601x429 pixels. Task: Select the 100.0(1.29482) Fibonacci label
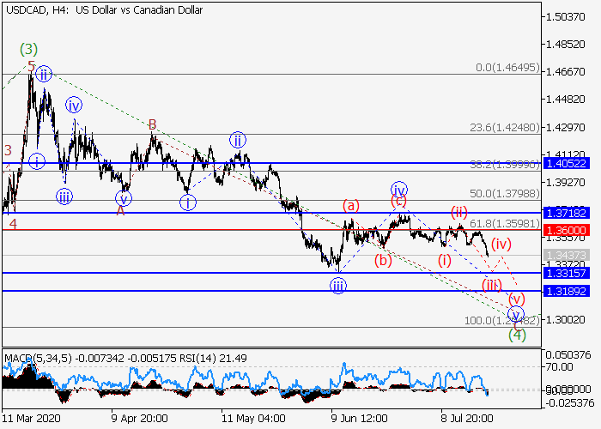point(502,321)
